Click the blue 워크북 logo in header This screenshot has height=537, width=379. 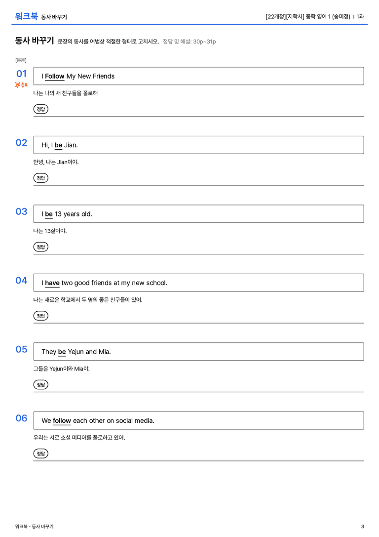tap(26, 16)
